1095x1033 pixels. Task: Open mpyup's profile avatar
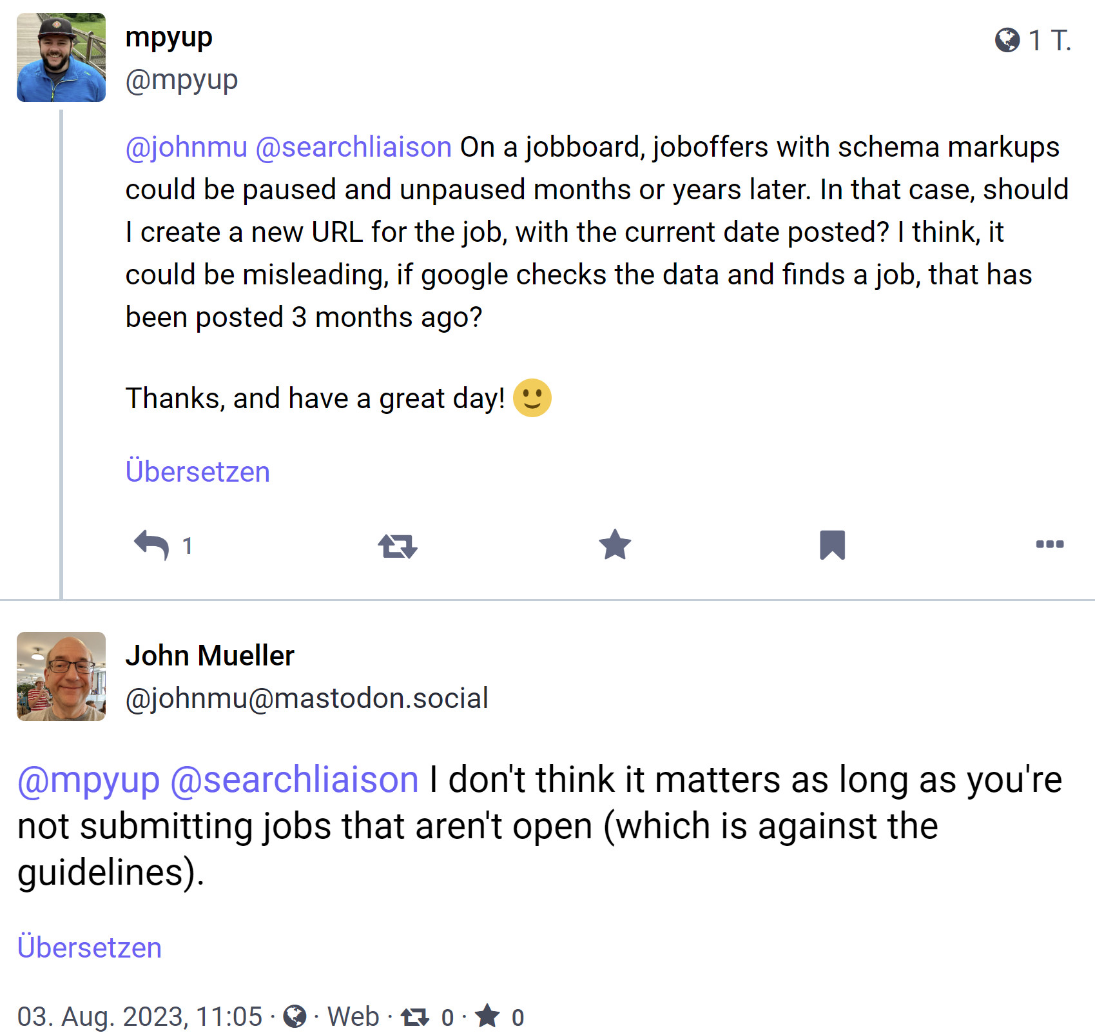coord(61,57)
